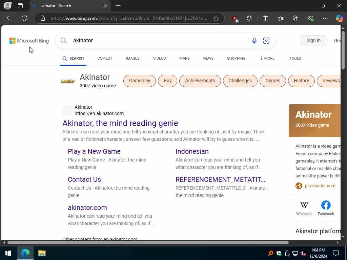
Task: Click the Achievements chip
Action: (200, 81)
